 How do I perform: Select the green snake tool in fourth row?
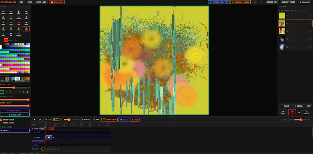coord(4,29)
